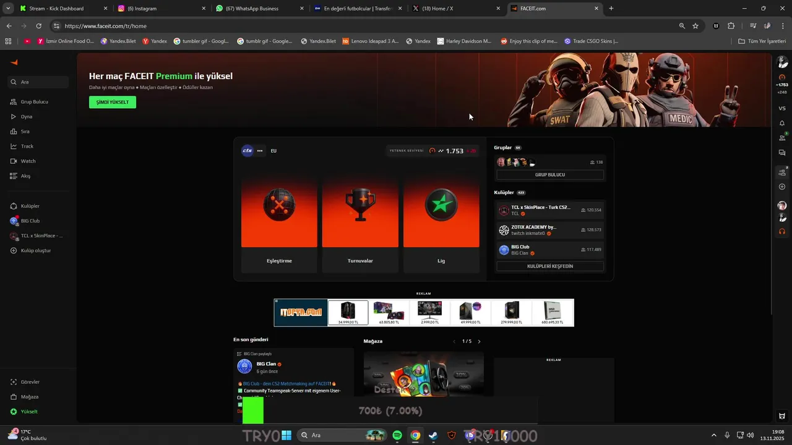Click the VS icon in right rail

(782, 108)
